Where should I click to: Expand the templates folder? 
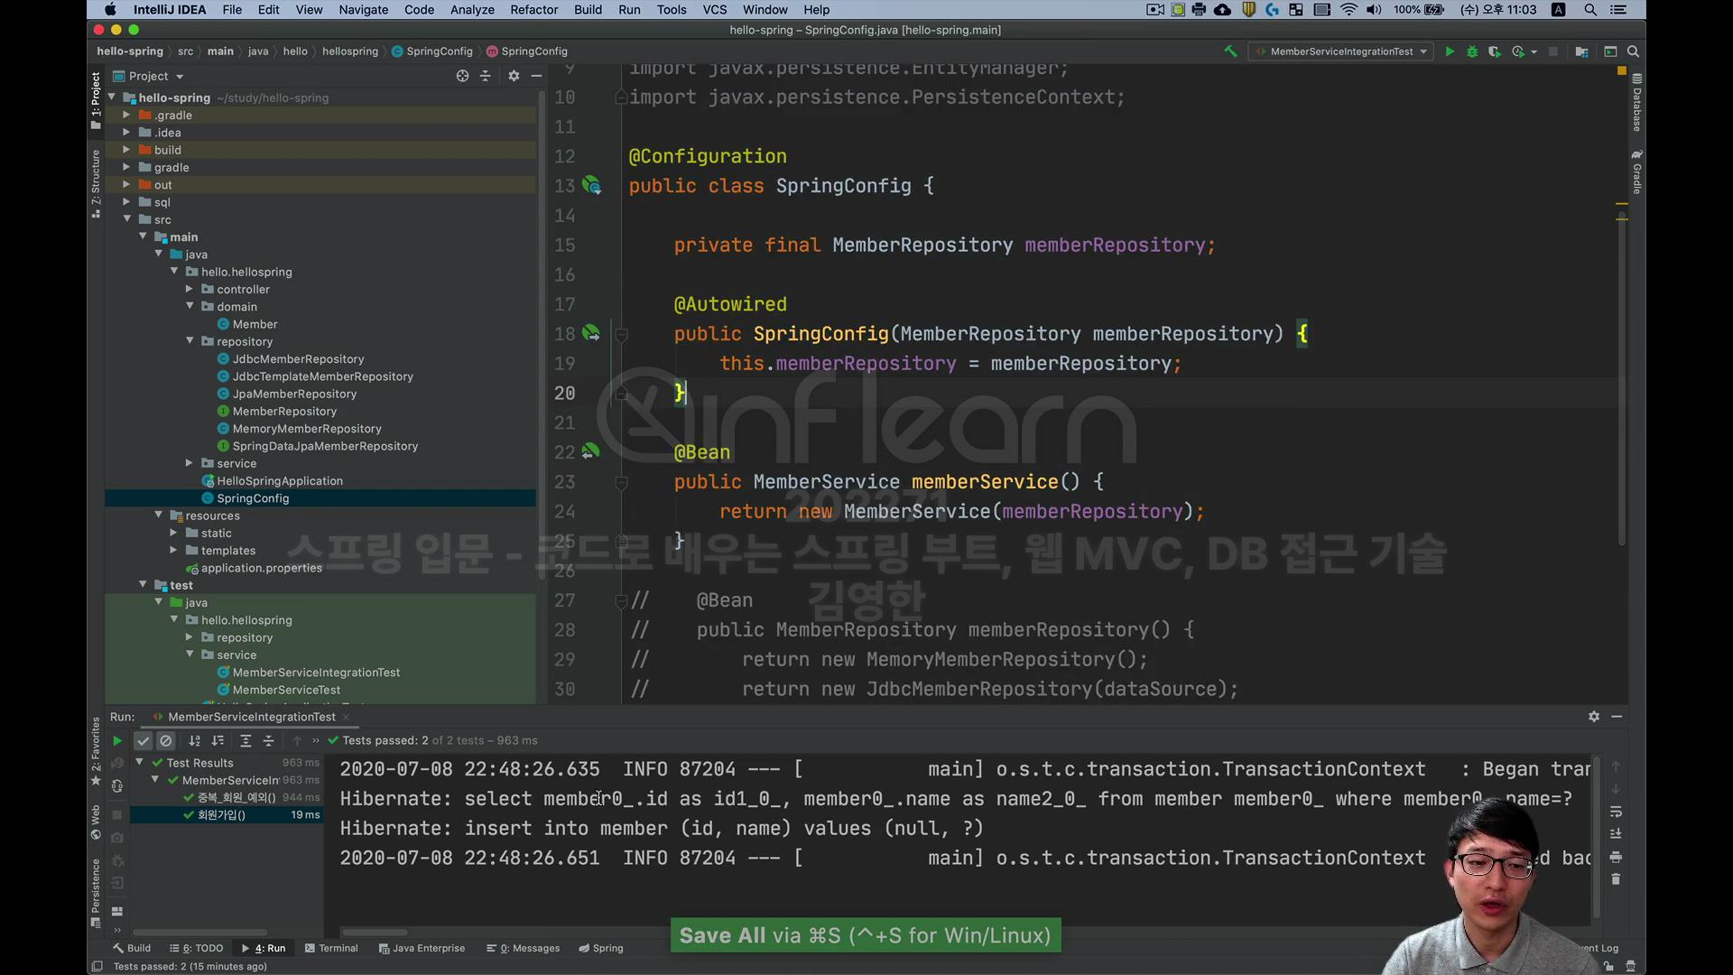pyautogui.click(x=173, y=550)
